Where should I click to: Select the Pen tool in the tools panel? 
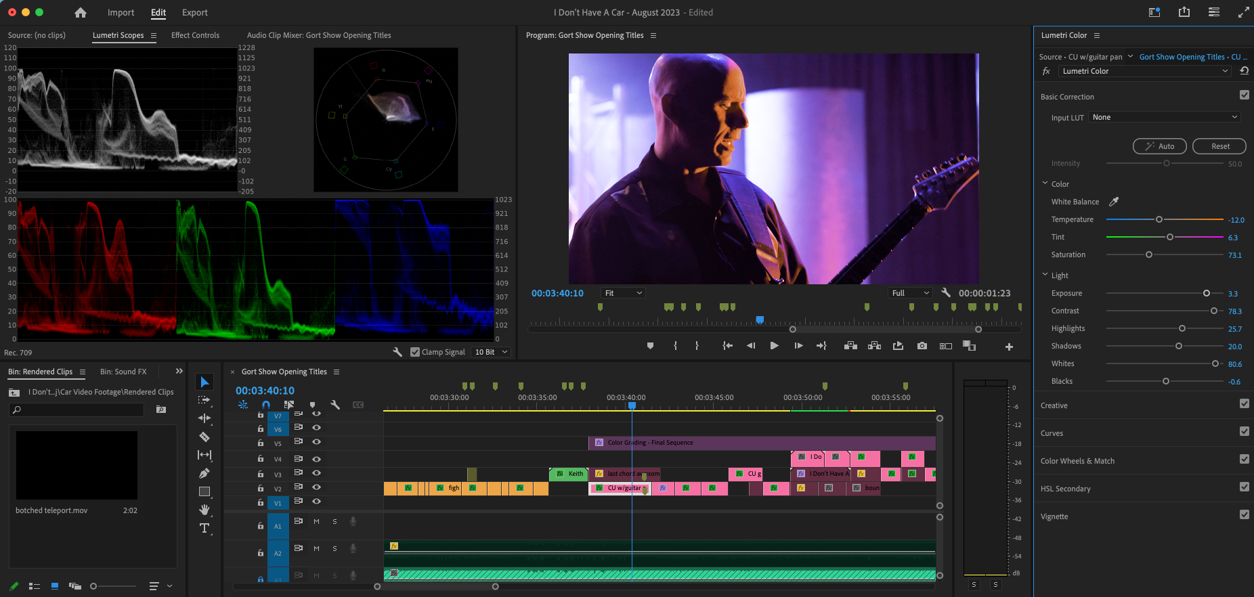click(204, 473)
